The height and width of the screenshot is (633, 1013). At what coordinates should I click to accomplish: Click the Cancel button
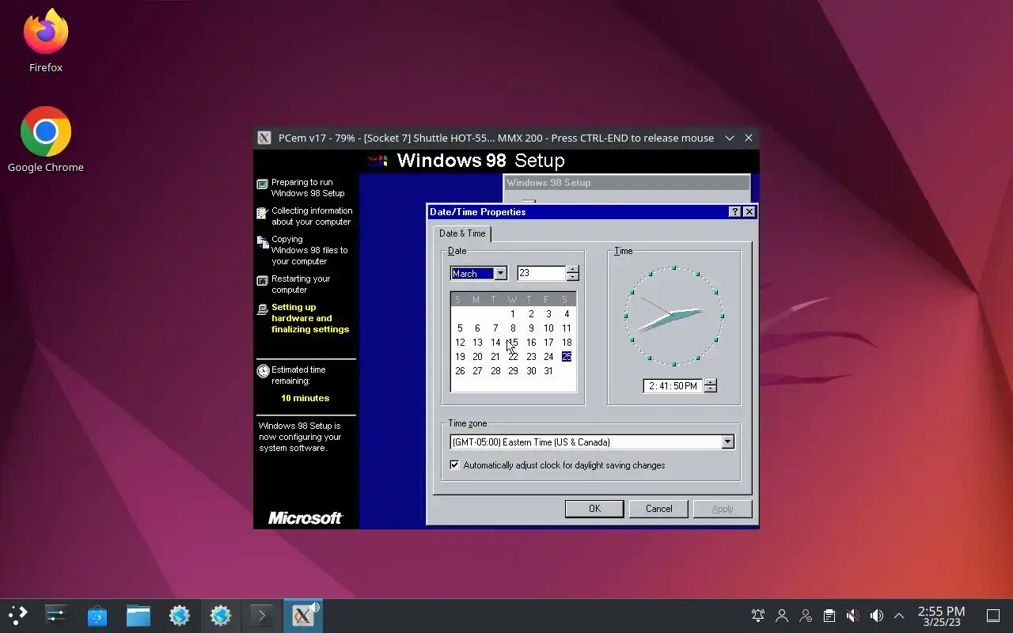(x=658, y=509)
